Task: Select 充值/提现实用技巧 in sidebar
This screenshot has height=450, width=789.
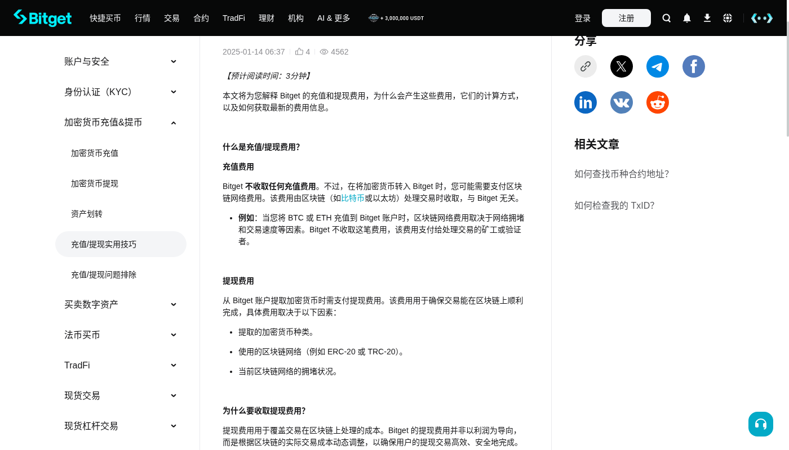Action: coord(121,244)
